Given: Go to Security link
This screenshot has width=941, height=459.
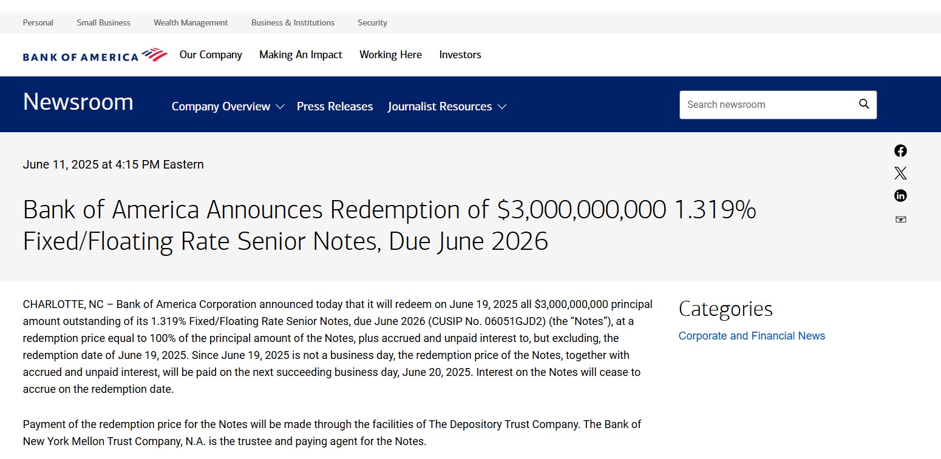Looking at the screenshot, I should [372, 22].
